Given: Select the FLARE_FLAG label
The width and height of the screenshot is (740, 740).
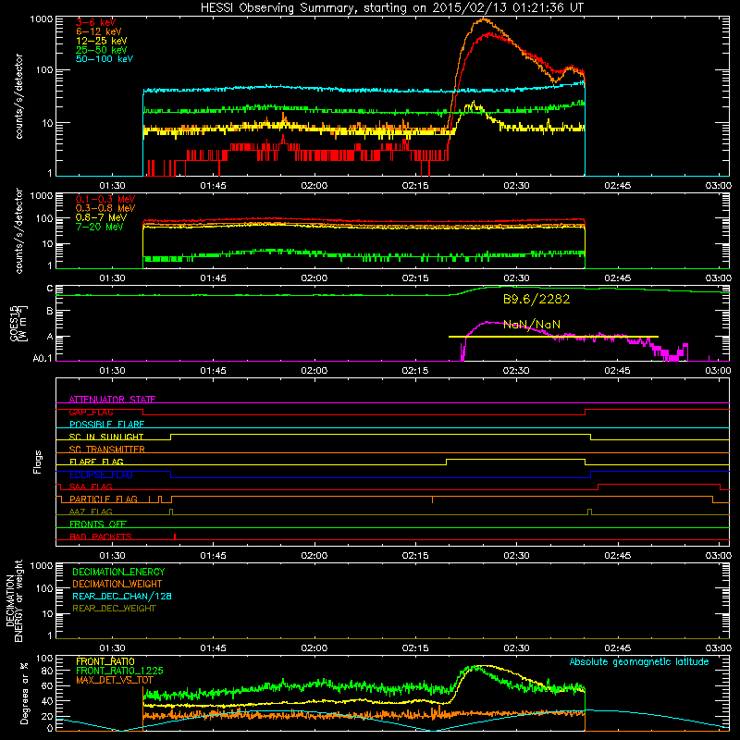Looking at the screenshot, I should coord(96,462).
